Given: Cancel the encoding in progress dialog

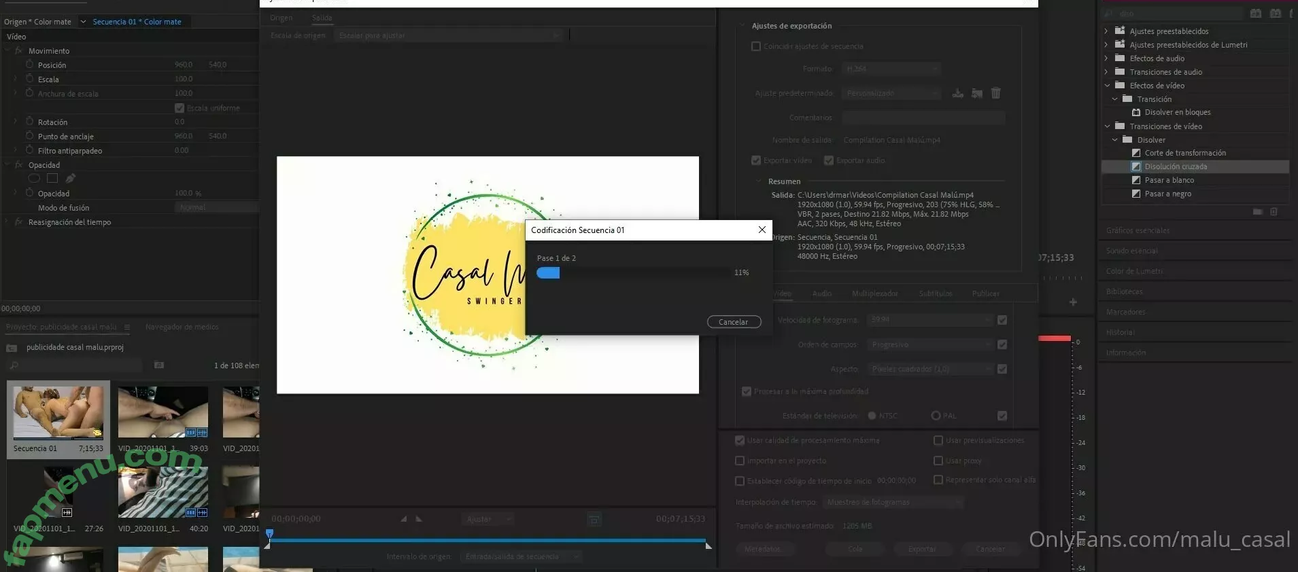Looking at the screenshot, I should tap(734, 322).
